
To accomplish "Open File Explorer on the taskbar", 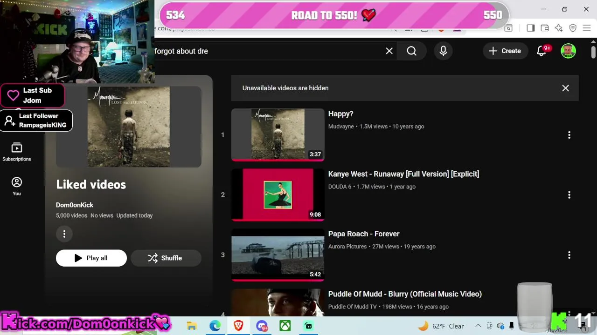I will click(192, 326).
